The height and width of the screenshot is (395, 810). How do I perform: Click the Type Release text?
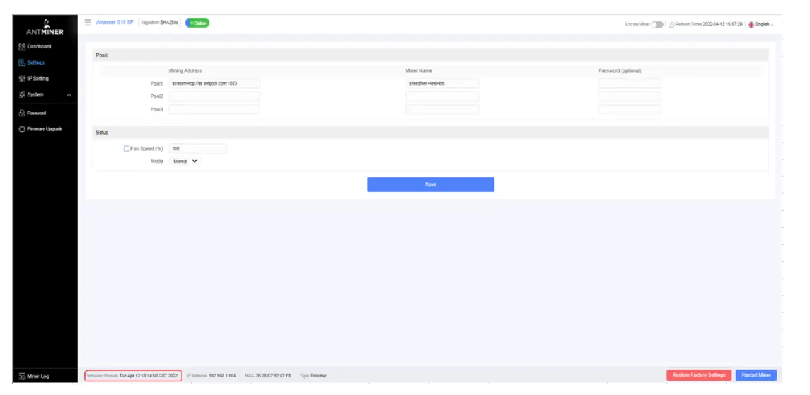click(x=313, y=376)
